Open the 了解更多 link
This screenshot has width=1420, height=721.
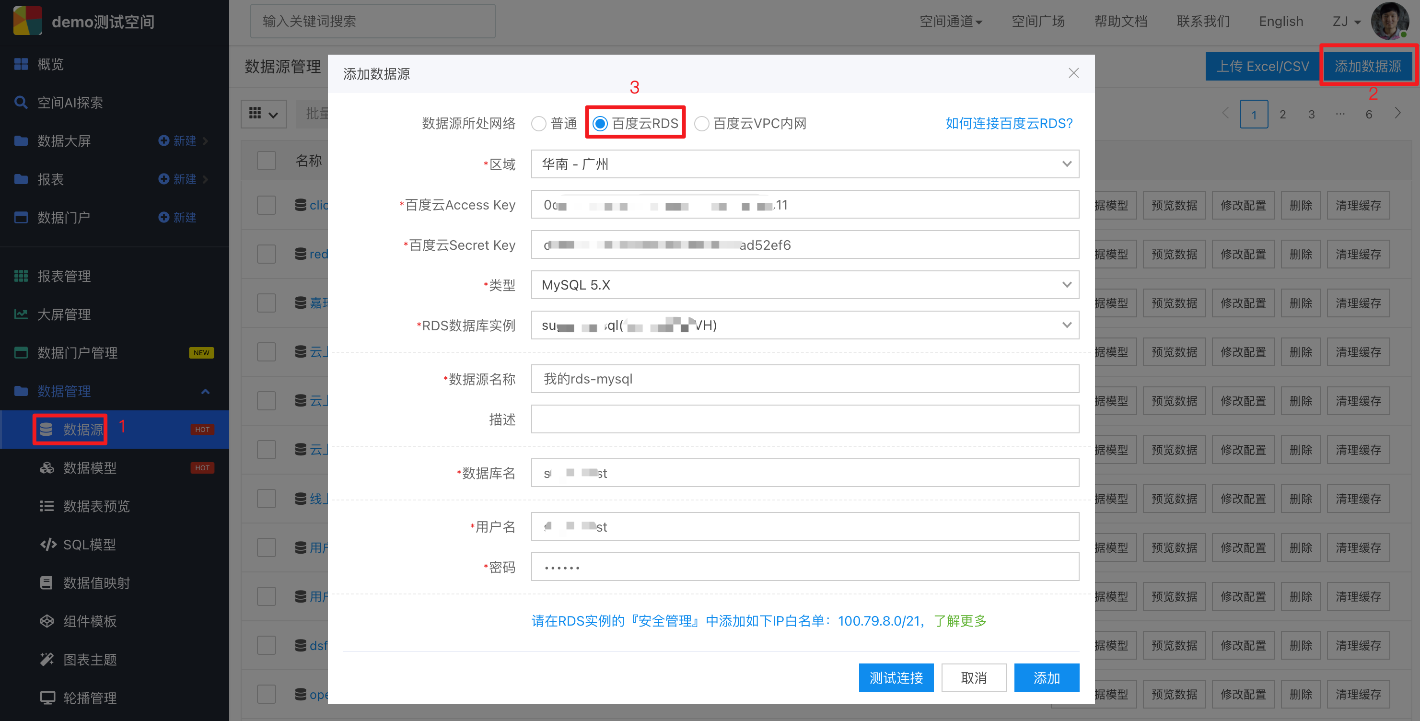point(960,621)
